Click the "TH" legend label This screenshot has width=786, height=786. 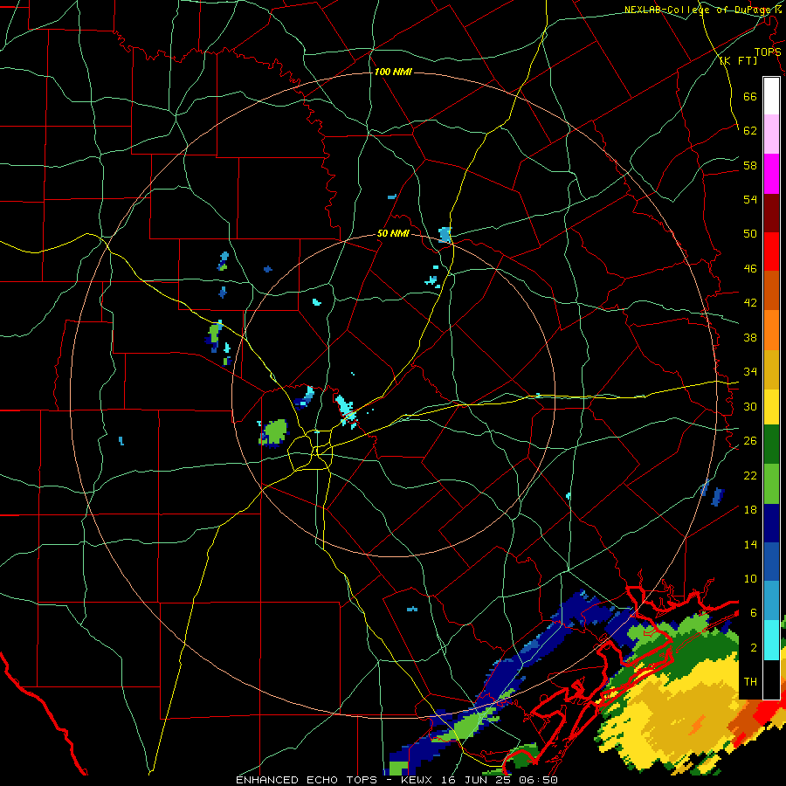pyautogui.click(x=750, y=682)
